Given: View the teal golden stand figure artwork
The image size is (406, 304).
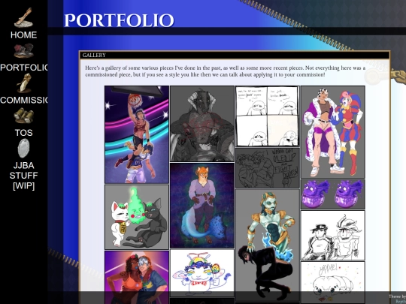Looking at the screenshot, I should (x=268, y=245).
